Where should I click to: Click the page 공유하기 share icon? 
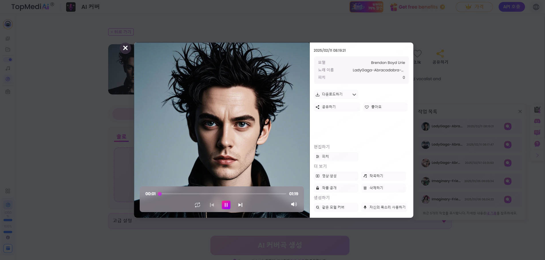click(440, 54)
